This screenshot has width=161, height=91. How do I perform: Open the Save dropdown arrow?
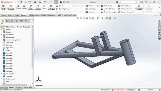point(37,2)
